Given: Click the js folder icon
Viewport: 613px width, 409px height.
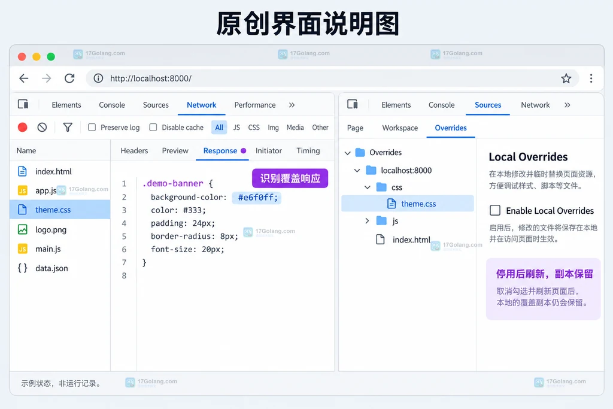Looking at the screenshot, I should point(381,221).
